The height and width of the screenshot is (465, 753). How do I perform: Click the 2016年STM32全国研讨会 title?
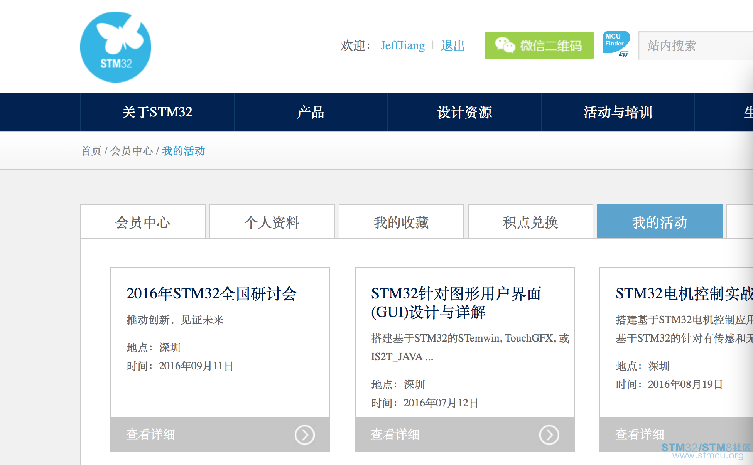[211, 294]
